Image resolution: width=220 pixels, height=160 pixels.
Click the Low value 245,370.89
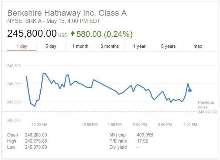pos(36,147)
